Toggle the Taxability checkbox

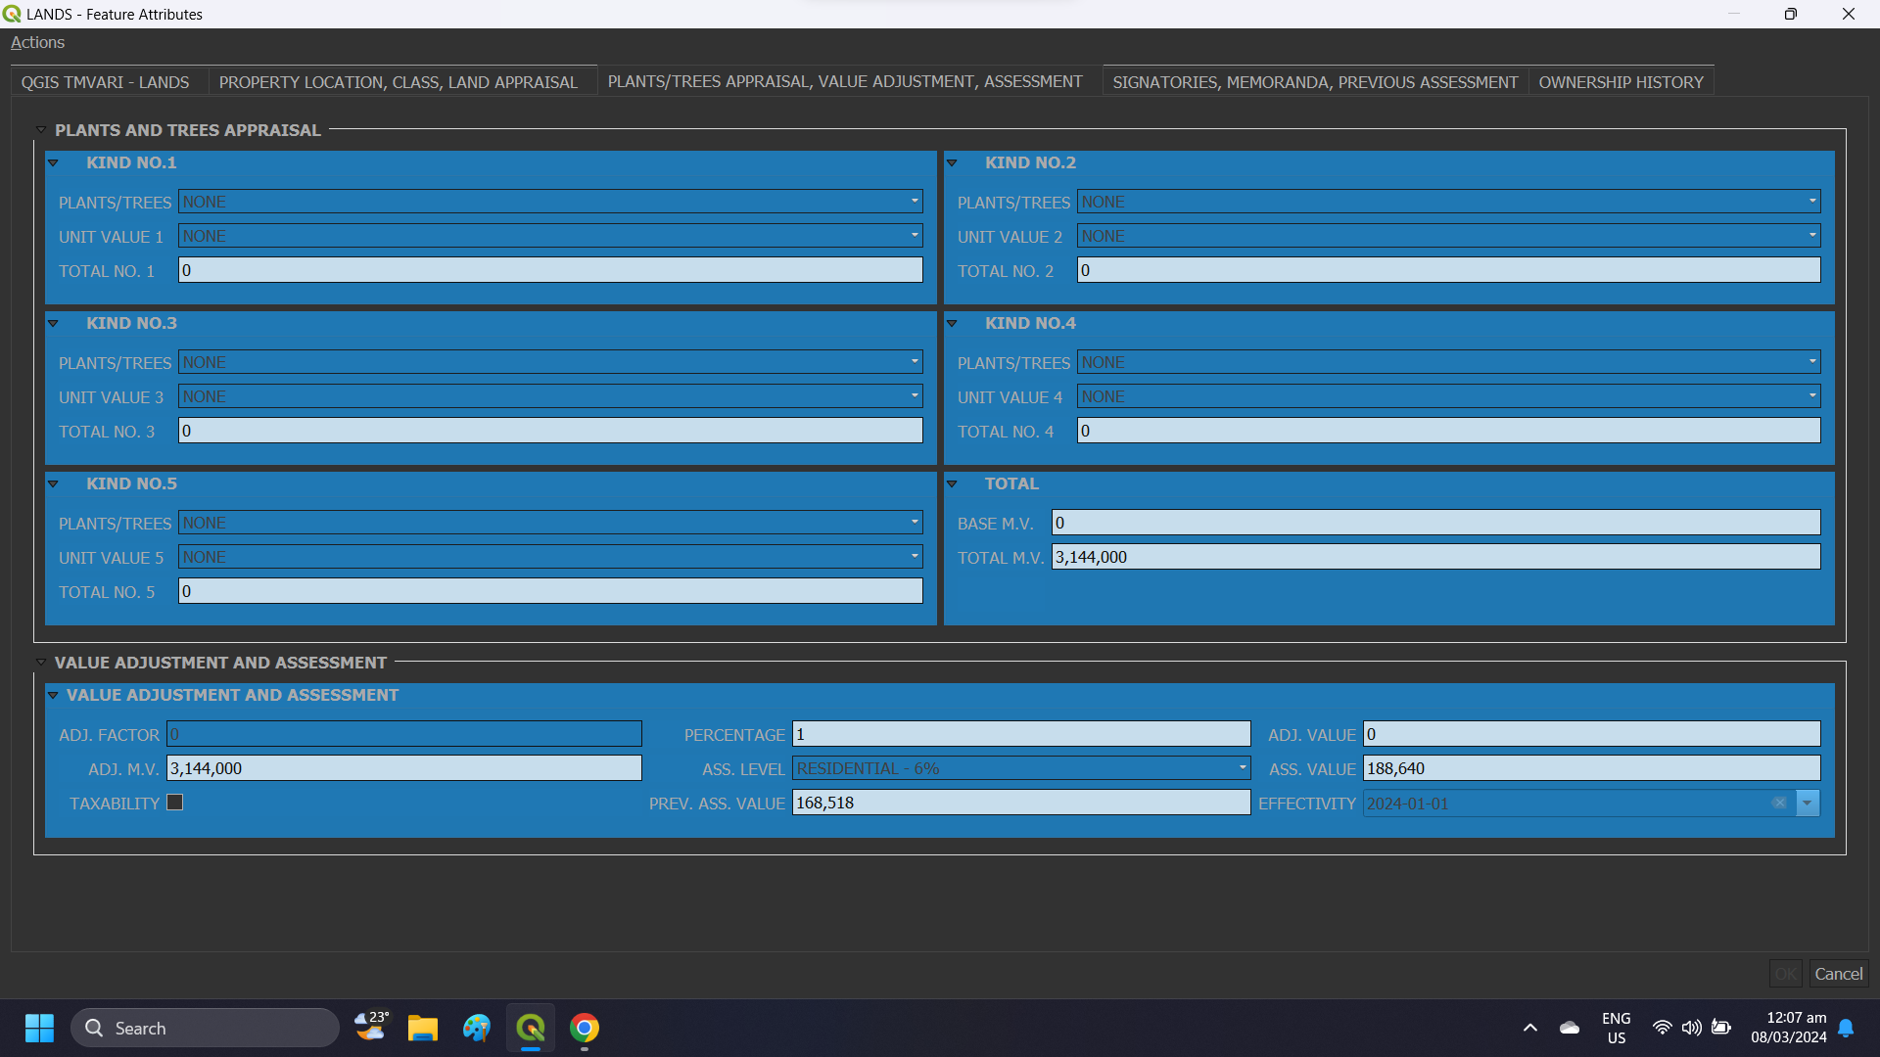tap(175, 803)
